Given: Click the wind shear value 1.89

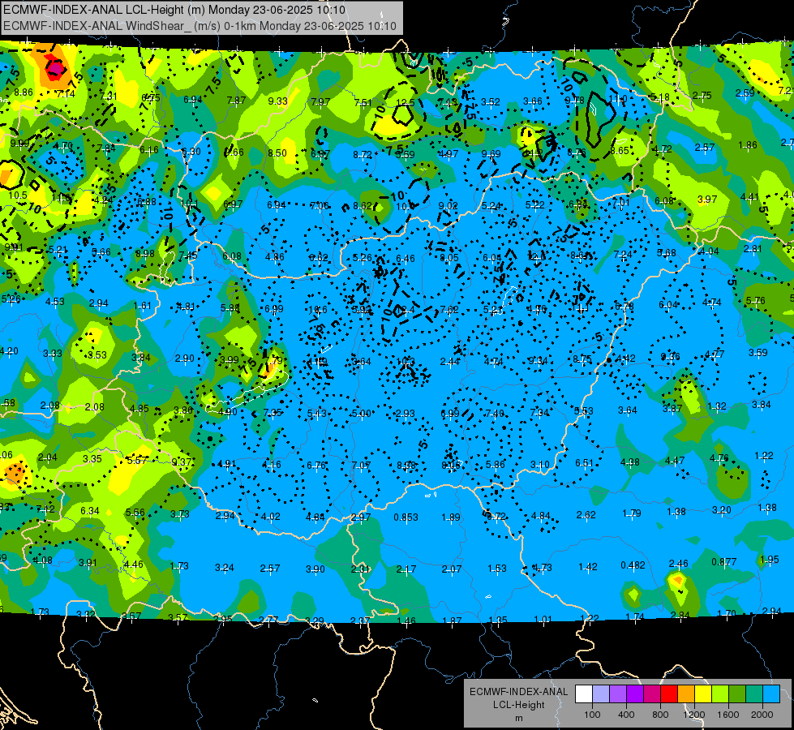Looking at the screenshot, I should point(451,517).
